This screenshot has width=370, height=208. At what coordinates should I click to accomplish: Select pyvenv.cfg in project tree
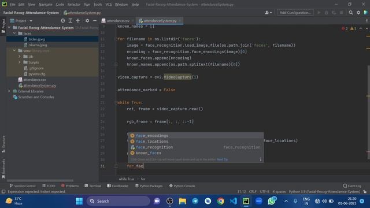coord(37,74)
